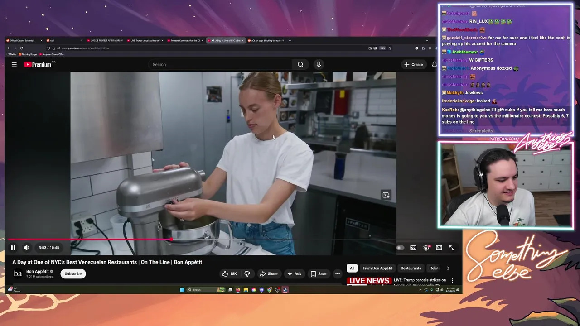This screenshot has width=580, height=326.
Task: Mute the video with the volume icon
Action: pos(26,248)
